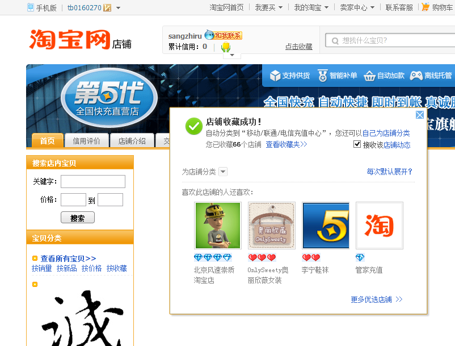
Task: Open 联系客服 in top bar
Action: (399, 7)
